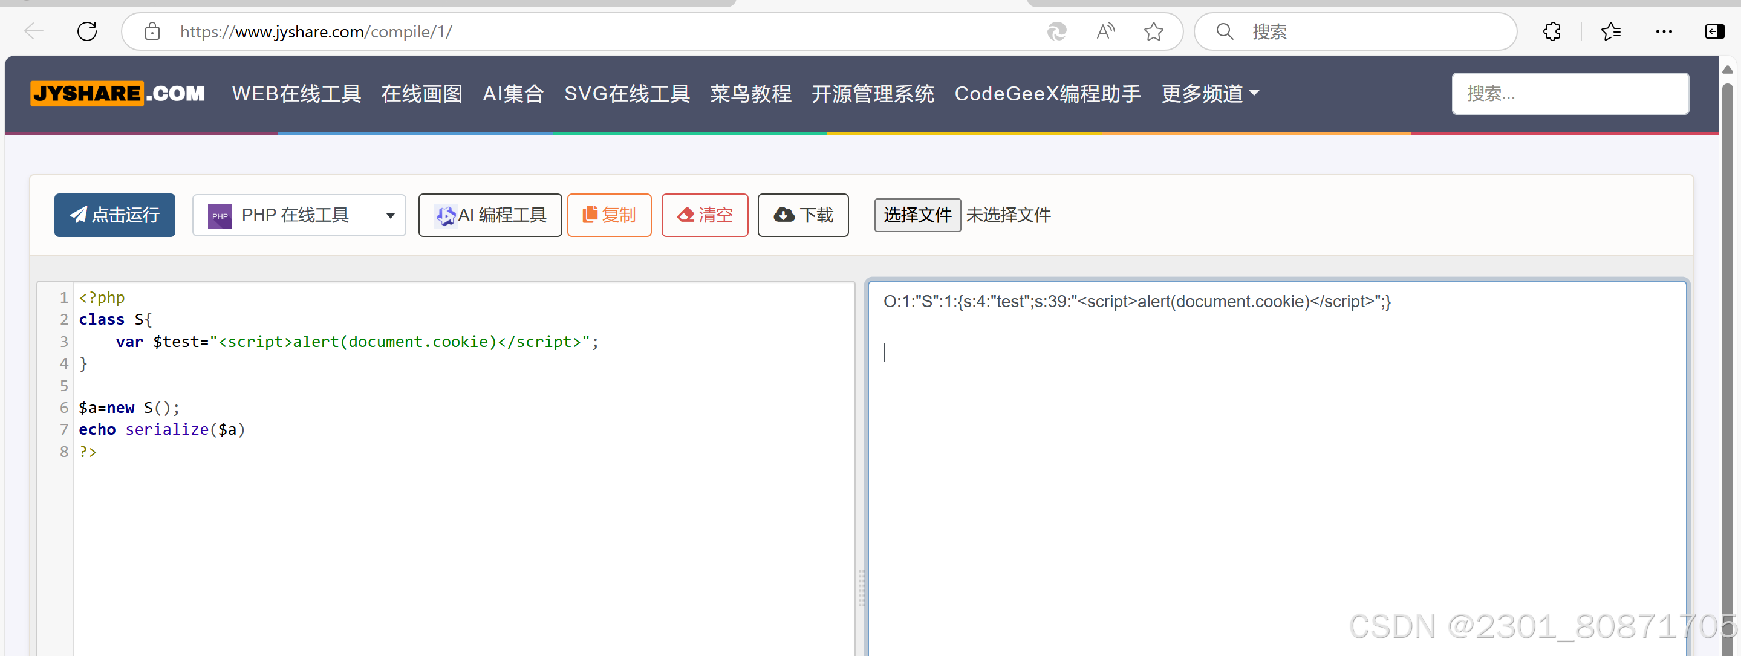Click the site 搜索... search field

pyautogui.click(x=1569, y=94)
